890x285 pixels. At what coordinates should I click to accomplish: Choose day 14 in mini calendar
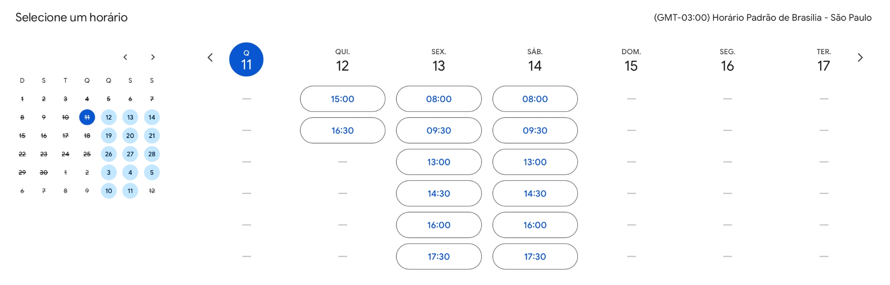(152, 118)
